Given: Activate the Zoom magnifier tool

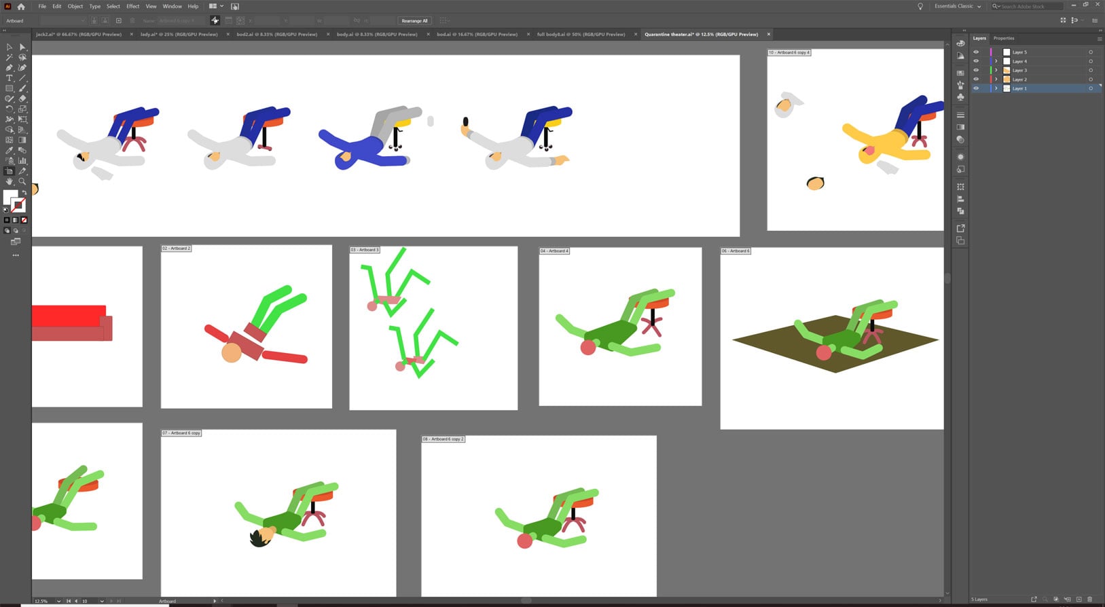Looking at the screenshot, I should [22, 181].
